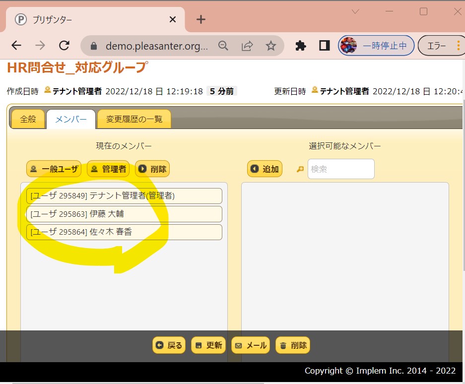
Task: Click the share page icon
Action: point(247,46)
